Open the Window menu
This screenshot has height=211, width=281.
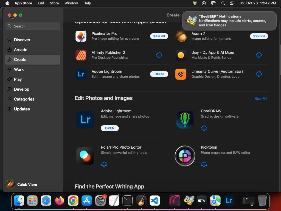click(x=71, y=3)
